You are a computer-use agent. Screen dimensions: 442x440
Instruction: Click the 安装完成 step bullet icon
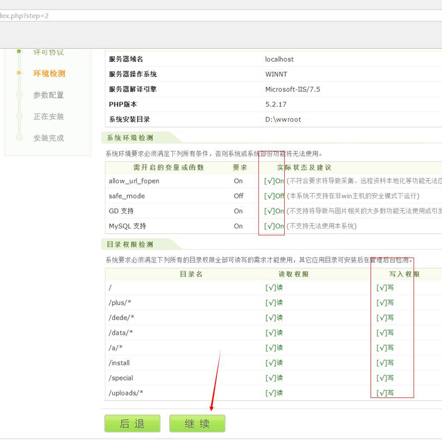[20, 138]
